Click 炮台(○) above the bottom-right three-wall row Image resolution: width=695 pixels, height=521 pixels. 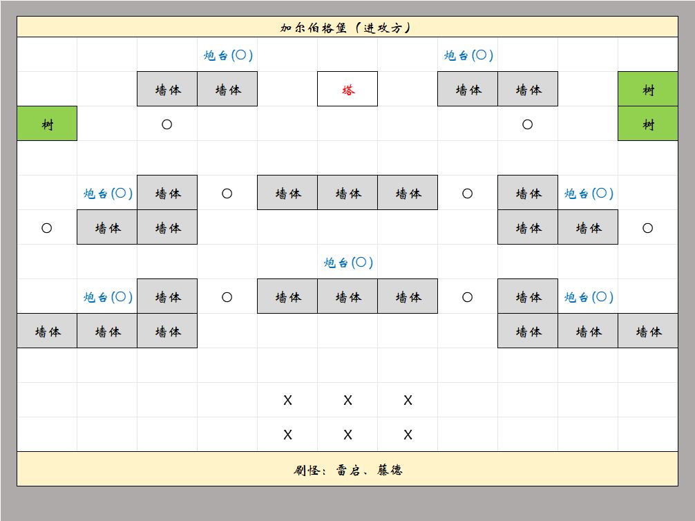[x=589, y=296]
